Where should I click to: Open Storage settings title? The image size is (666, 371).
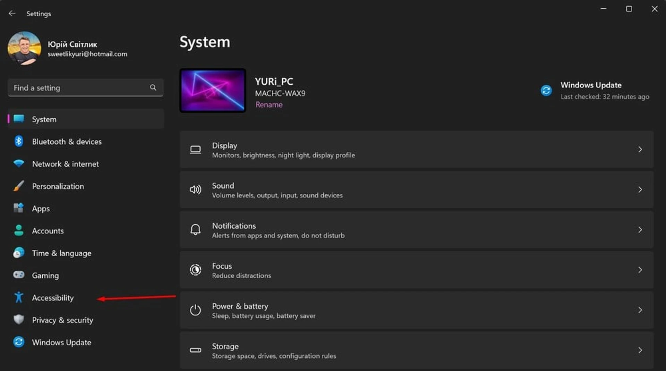225,346
